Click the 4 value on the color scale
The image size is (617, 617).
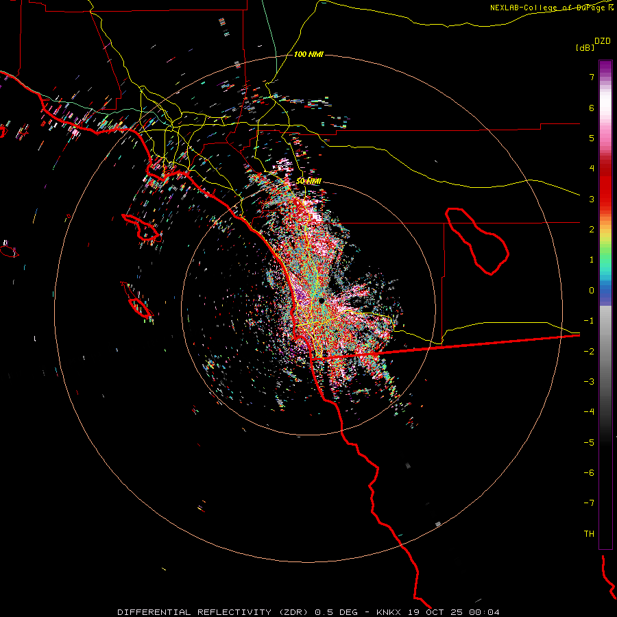click(x=592, y=169)
